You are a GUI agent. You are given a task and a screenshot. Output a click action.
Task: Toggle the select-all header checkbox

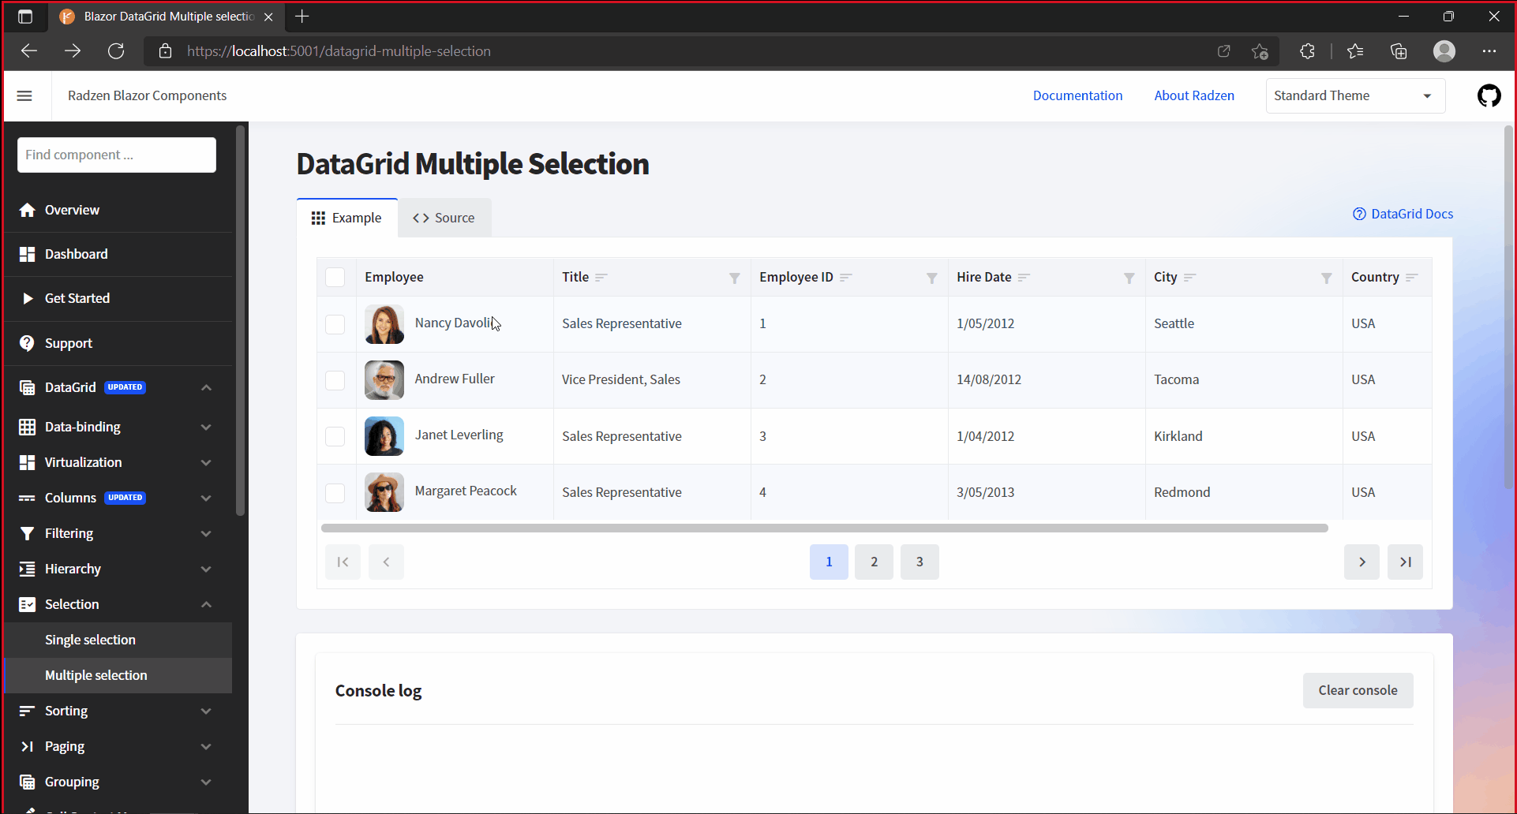[335, 278]
